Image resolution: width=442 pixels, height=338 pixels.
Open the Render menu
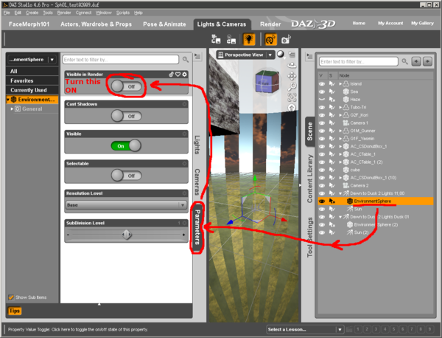point(64,13)
